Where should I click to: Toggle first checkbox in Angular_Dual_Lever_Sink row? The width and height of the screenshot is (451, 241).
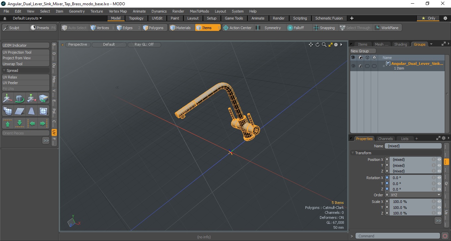[x=367, y=66]
